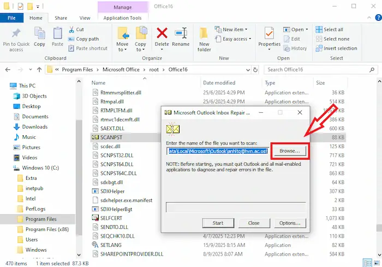
Task: Click Edit in the Open group
Action: tap(292, 39)
